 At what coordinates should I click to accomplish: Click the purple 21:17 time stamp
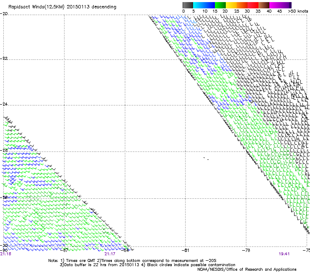(x=110, y=254)
